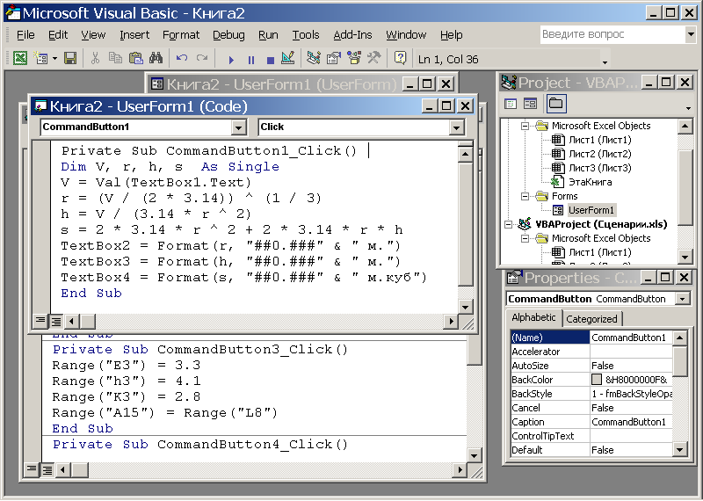Open the Tools menu
703x501 pixels.
(306, 35)
